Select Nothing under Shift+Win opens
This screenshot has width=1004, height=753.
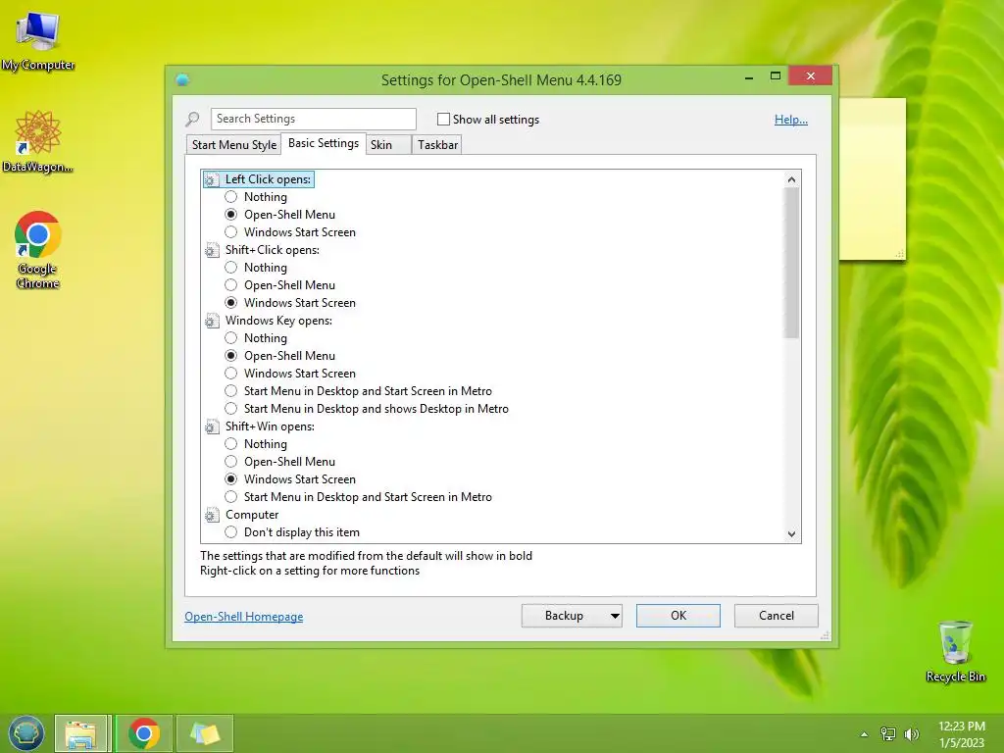tap(231, 444)
